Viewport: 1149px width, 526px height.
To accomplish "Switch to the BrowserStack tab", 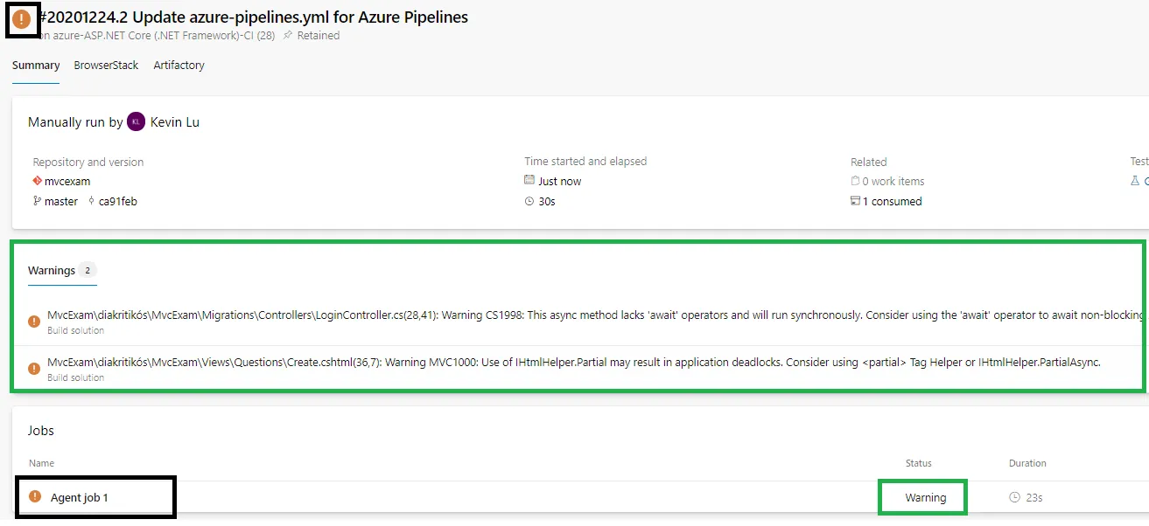I will [107, 66].
